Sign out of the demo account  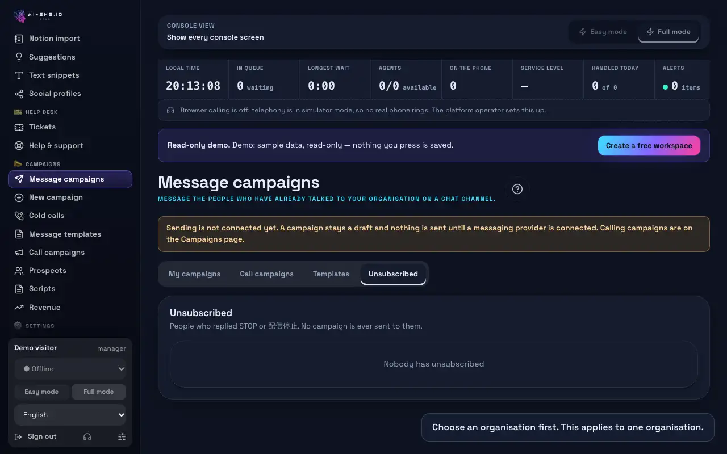click(36, 436)
